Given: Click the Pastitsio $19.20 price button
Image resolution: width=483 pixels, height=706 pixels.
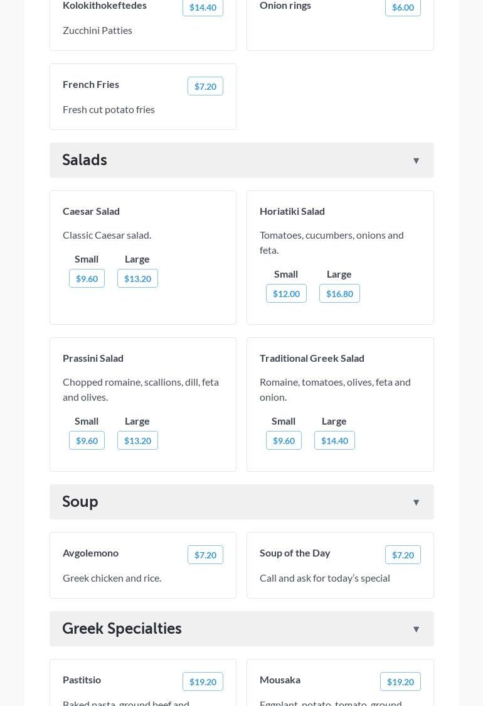Looking at the screenshot, I should click(203, 682).
